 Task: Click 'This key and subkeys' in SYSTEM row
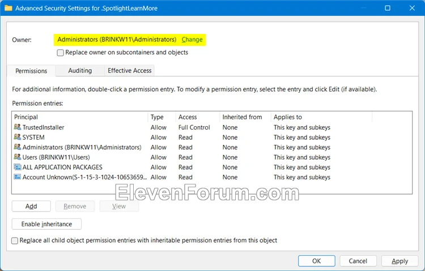click(302, 137)
